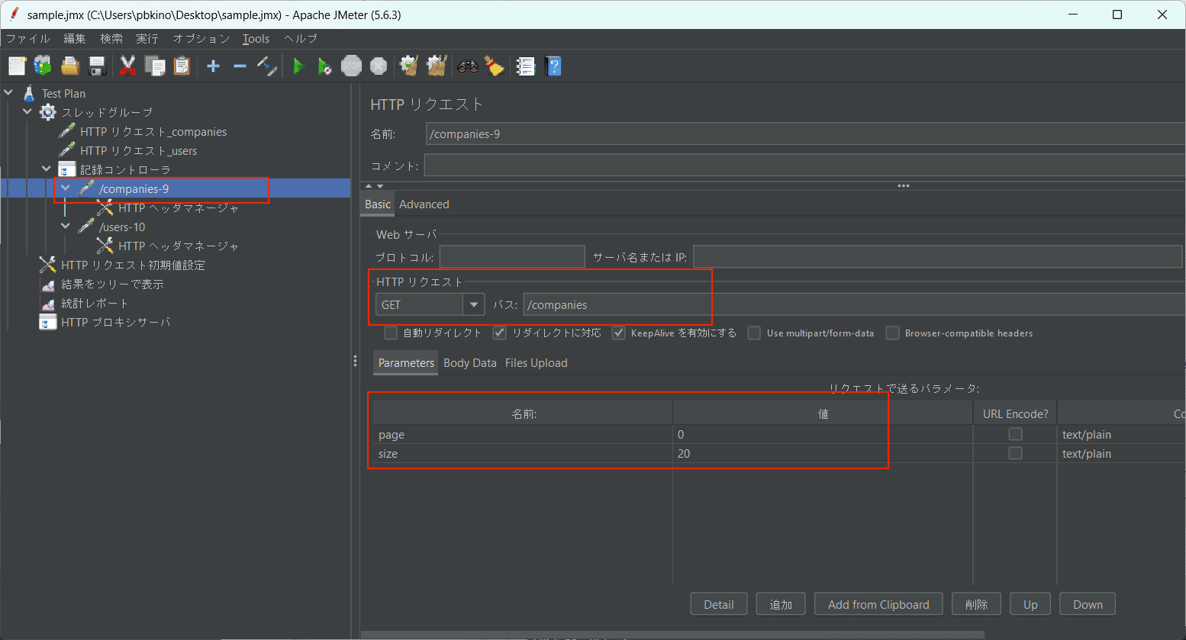This screenshot has width=1186, height=640.
Task: Click the プロトコル input field
Action: coord(512,256)
